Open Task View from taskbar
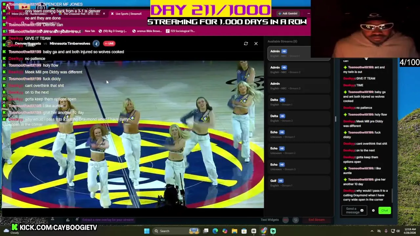Screen dimensions: 420x236 [x=206, y=231]
